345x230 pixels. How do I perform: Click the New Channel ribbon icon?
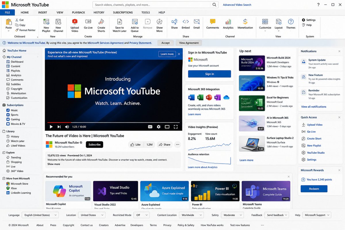coord(58,22)
